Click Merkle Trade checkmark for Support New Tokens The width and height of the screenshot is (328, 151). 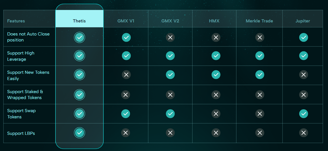259,75
